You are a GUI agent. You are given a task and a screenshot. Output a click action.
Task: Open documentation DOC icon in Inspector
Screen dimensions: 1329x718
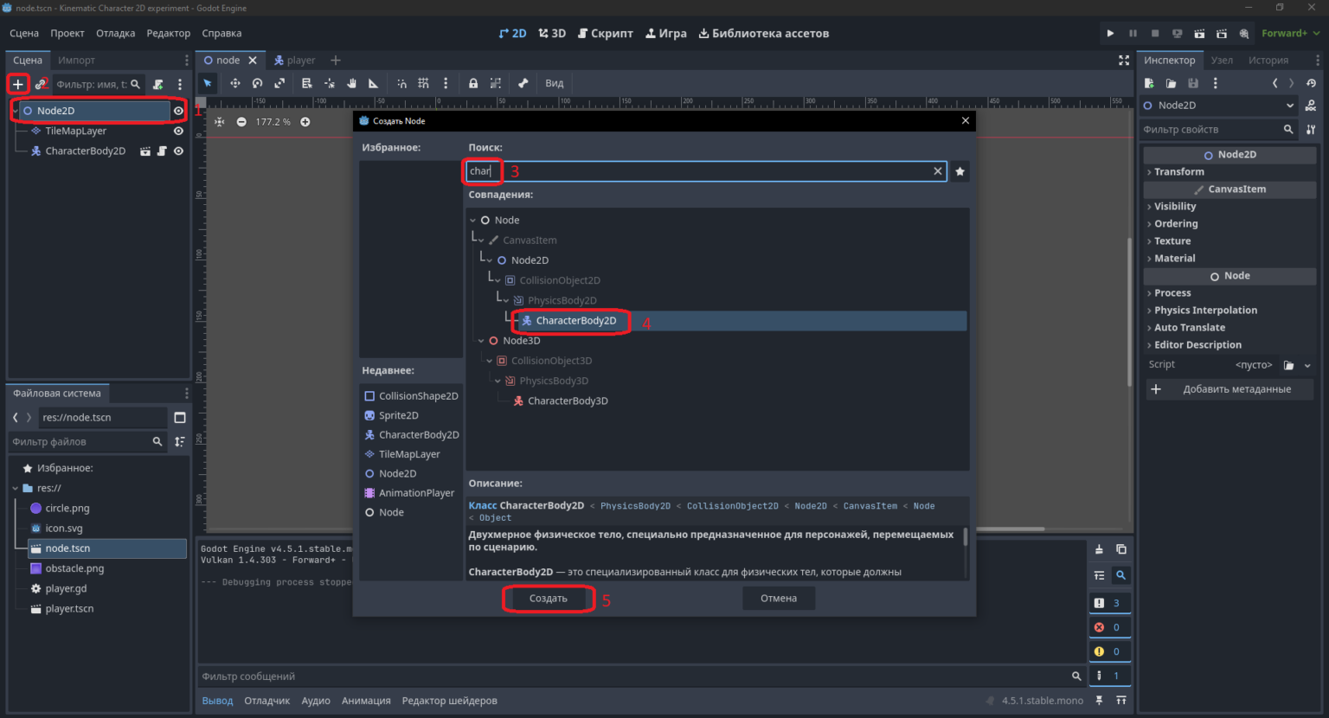1311,106
